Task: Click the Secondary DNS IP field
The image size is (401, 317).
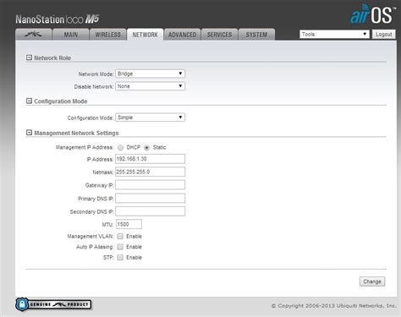Action: coord(150,211)
